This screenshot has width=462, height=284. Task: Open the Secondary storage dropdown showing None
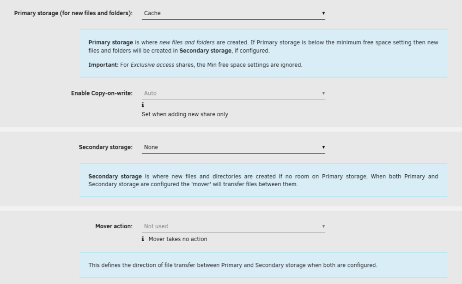[x=233, y=147]
